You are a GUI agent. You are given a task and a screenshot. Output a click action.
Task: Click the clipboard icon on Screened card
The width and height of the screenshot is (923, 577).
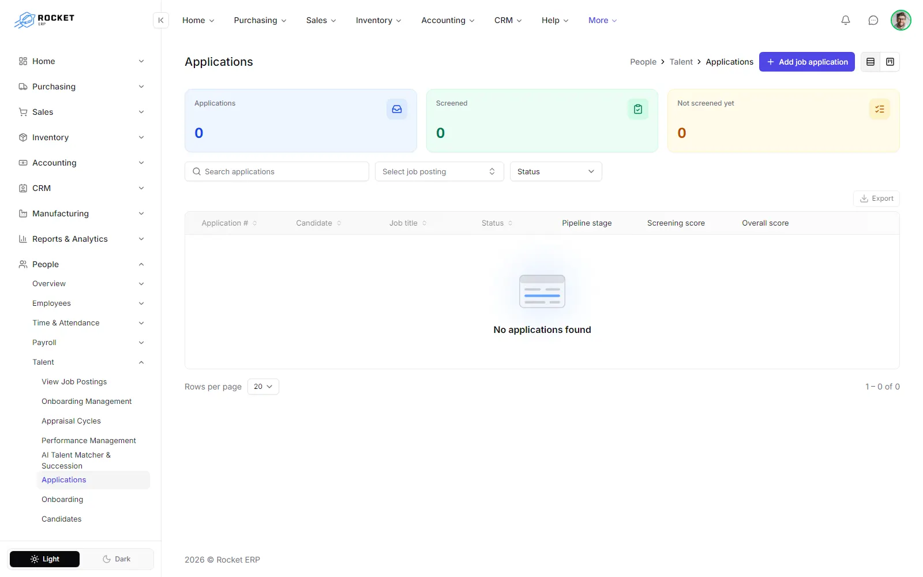(638, 109)
